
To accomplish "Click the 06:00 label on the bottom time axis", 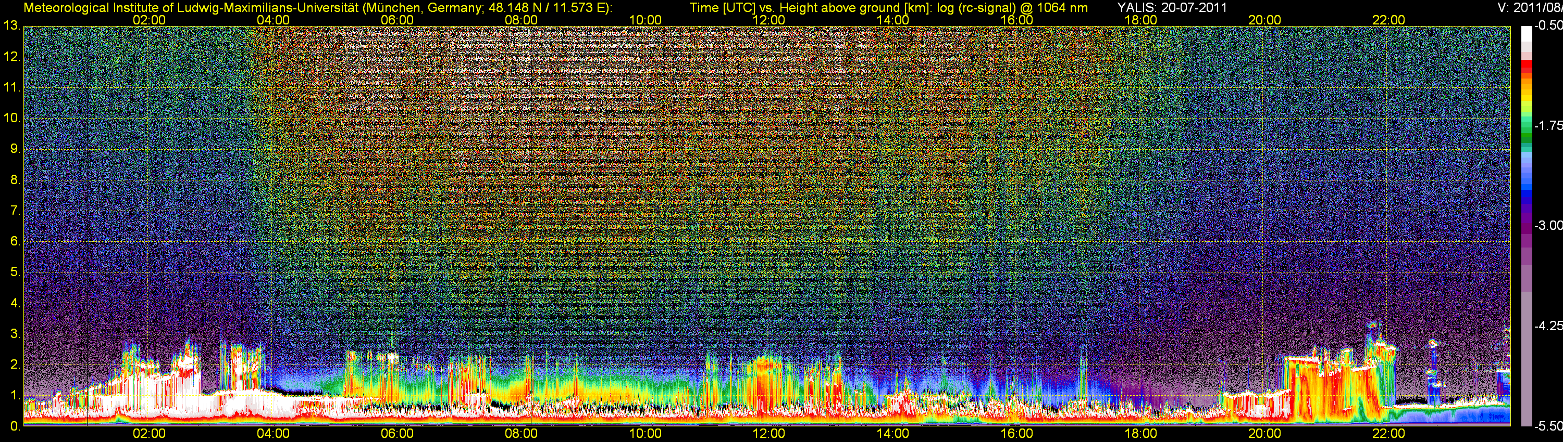I will 397,434.
